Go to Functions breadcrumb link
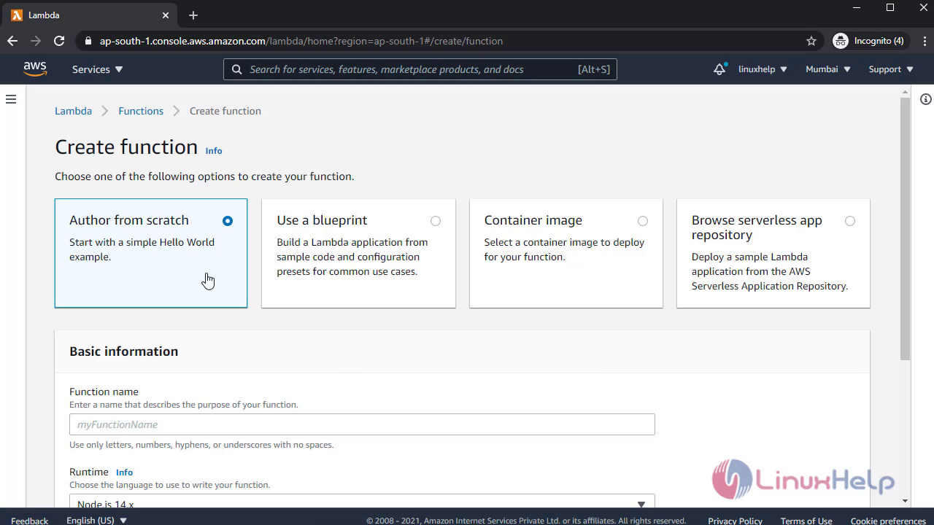 coord(141,111)
